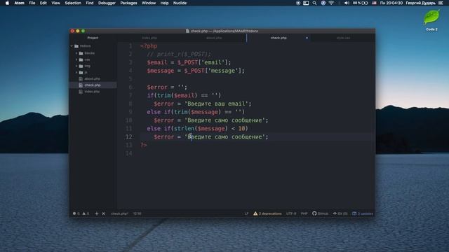Switch to the check.php editor tab
The width and height of the screenshot is (449, 252).
click(x=279, y=38)
